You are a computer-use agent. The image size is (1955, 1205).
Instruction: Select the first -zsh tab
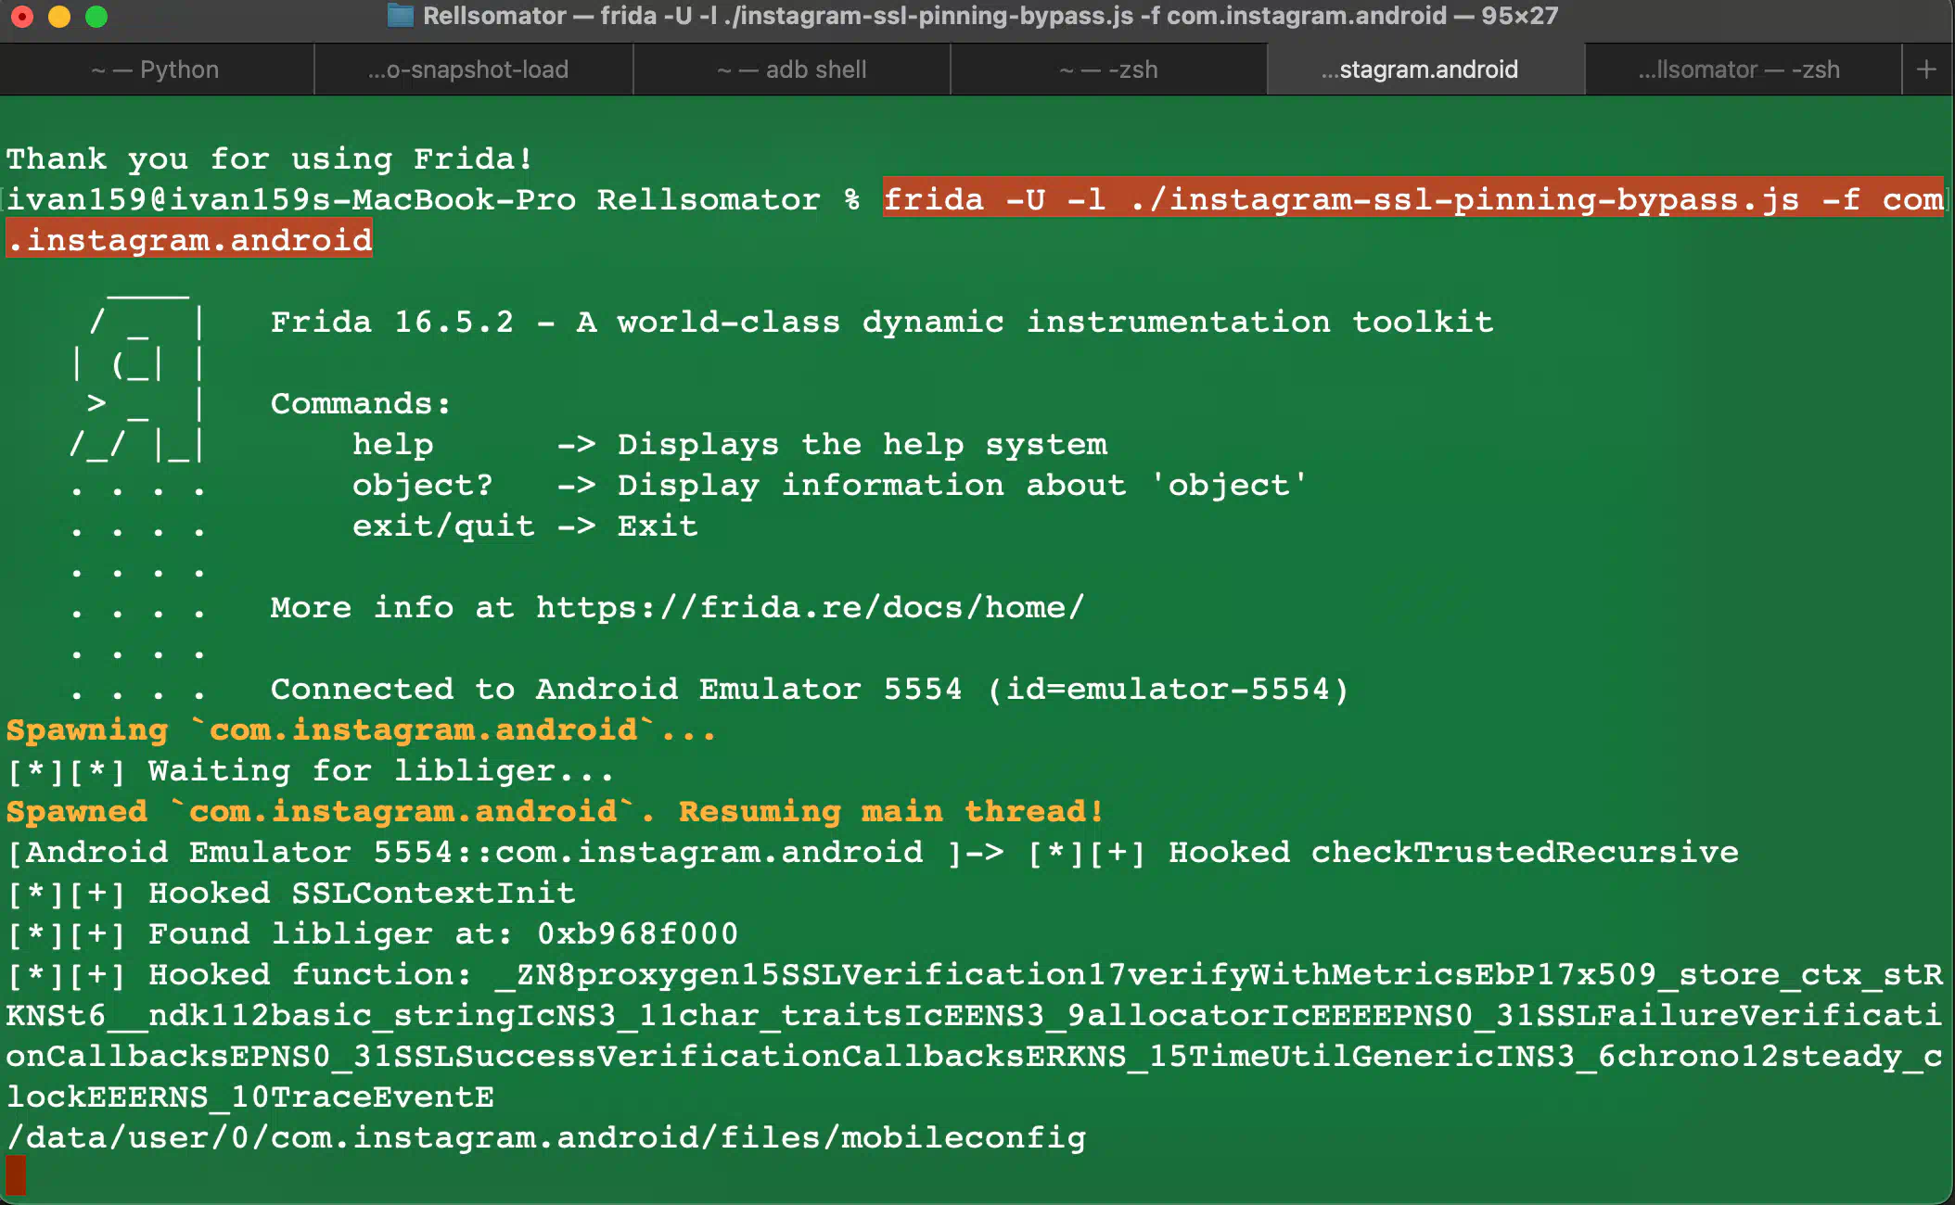1108,70
